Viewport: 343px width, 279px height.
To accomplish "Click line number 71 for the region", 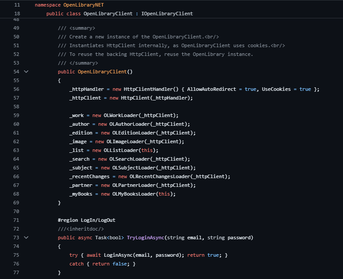I will (x=16, y=220).
